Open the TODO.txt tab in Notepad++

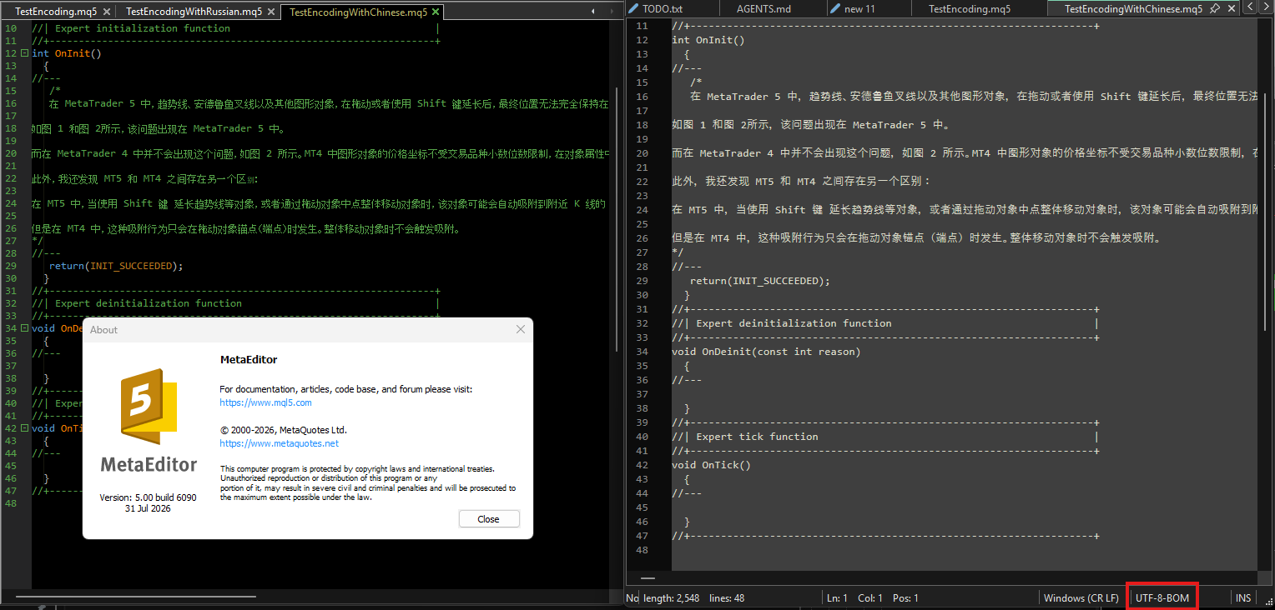(x=662, y=8)
